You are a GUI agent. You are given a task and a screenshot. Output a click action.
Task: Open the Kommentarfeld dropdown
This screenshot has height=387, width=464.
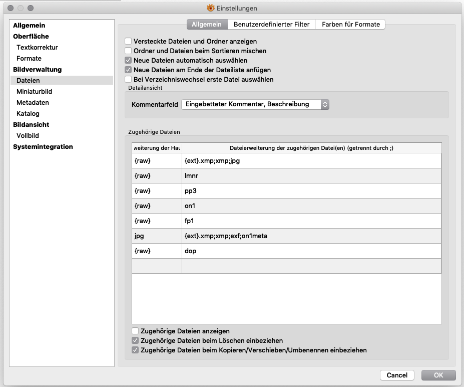(x=255, y=105)
